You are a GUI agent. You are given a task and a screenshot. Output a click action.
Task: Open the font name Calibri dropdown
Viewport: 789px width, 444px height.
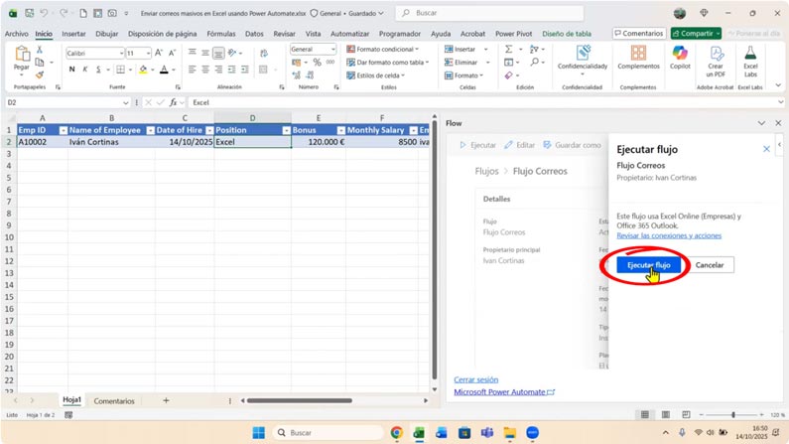(121, 53)
